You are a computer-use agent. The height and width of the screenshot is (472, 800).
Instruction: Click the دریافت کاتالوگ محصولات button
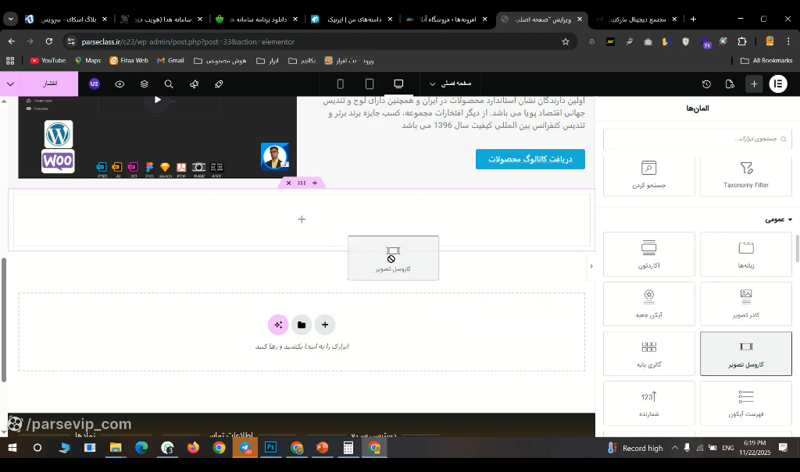(x=530, y=159)
